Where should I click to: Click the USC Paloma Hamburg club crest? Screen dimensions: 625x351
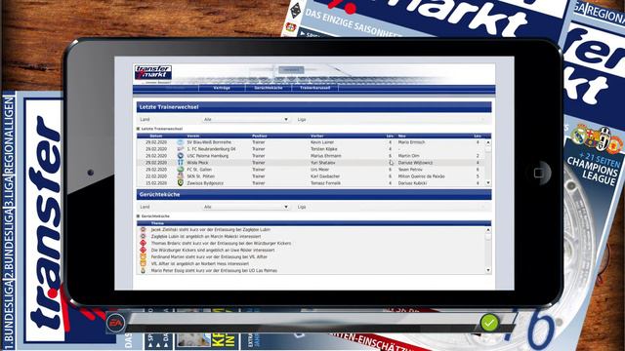click(x=180, y=156)
